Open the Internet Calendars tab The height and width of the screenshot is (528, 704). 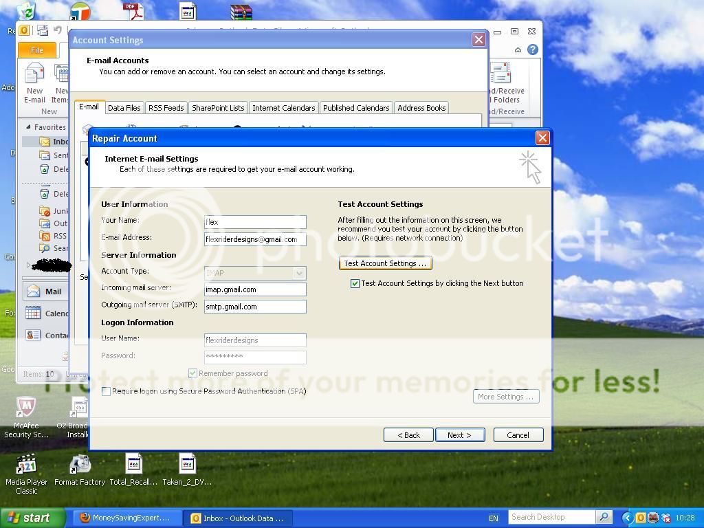point(283,108)
